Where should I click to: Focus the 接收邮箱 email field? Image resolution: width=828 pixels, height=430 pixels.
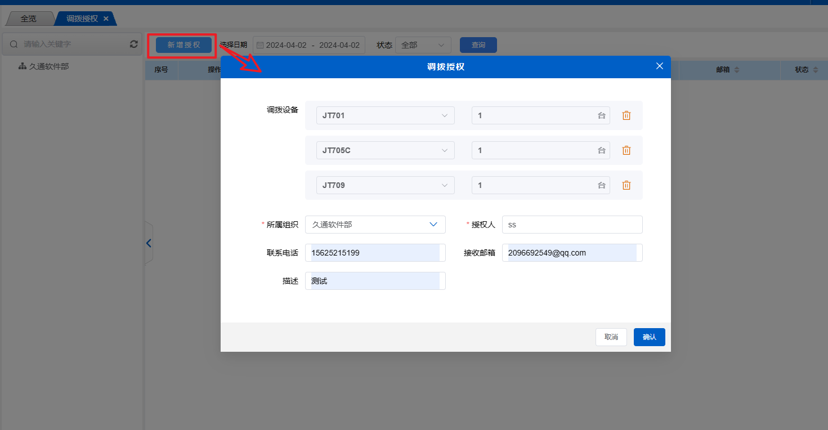tap(571, 253)
